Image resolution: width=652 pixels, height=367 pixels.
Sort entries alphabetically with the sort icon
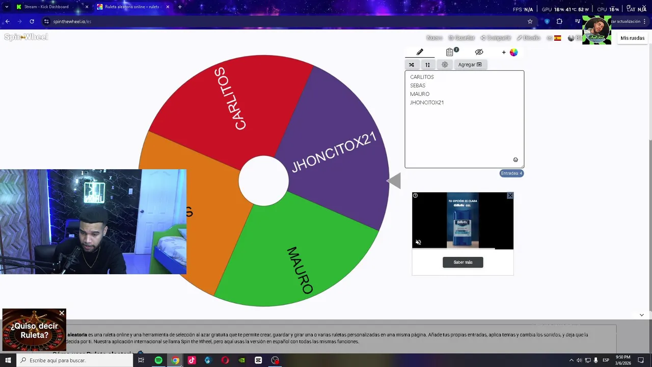(428, 65)
